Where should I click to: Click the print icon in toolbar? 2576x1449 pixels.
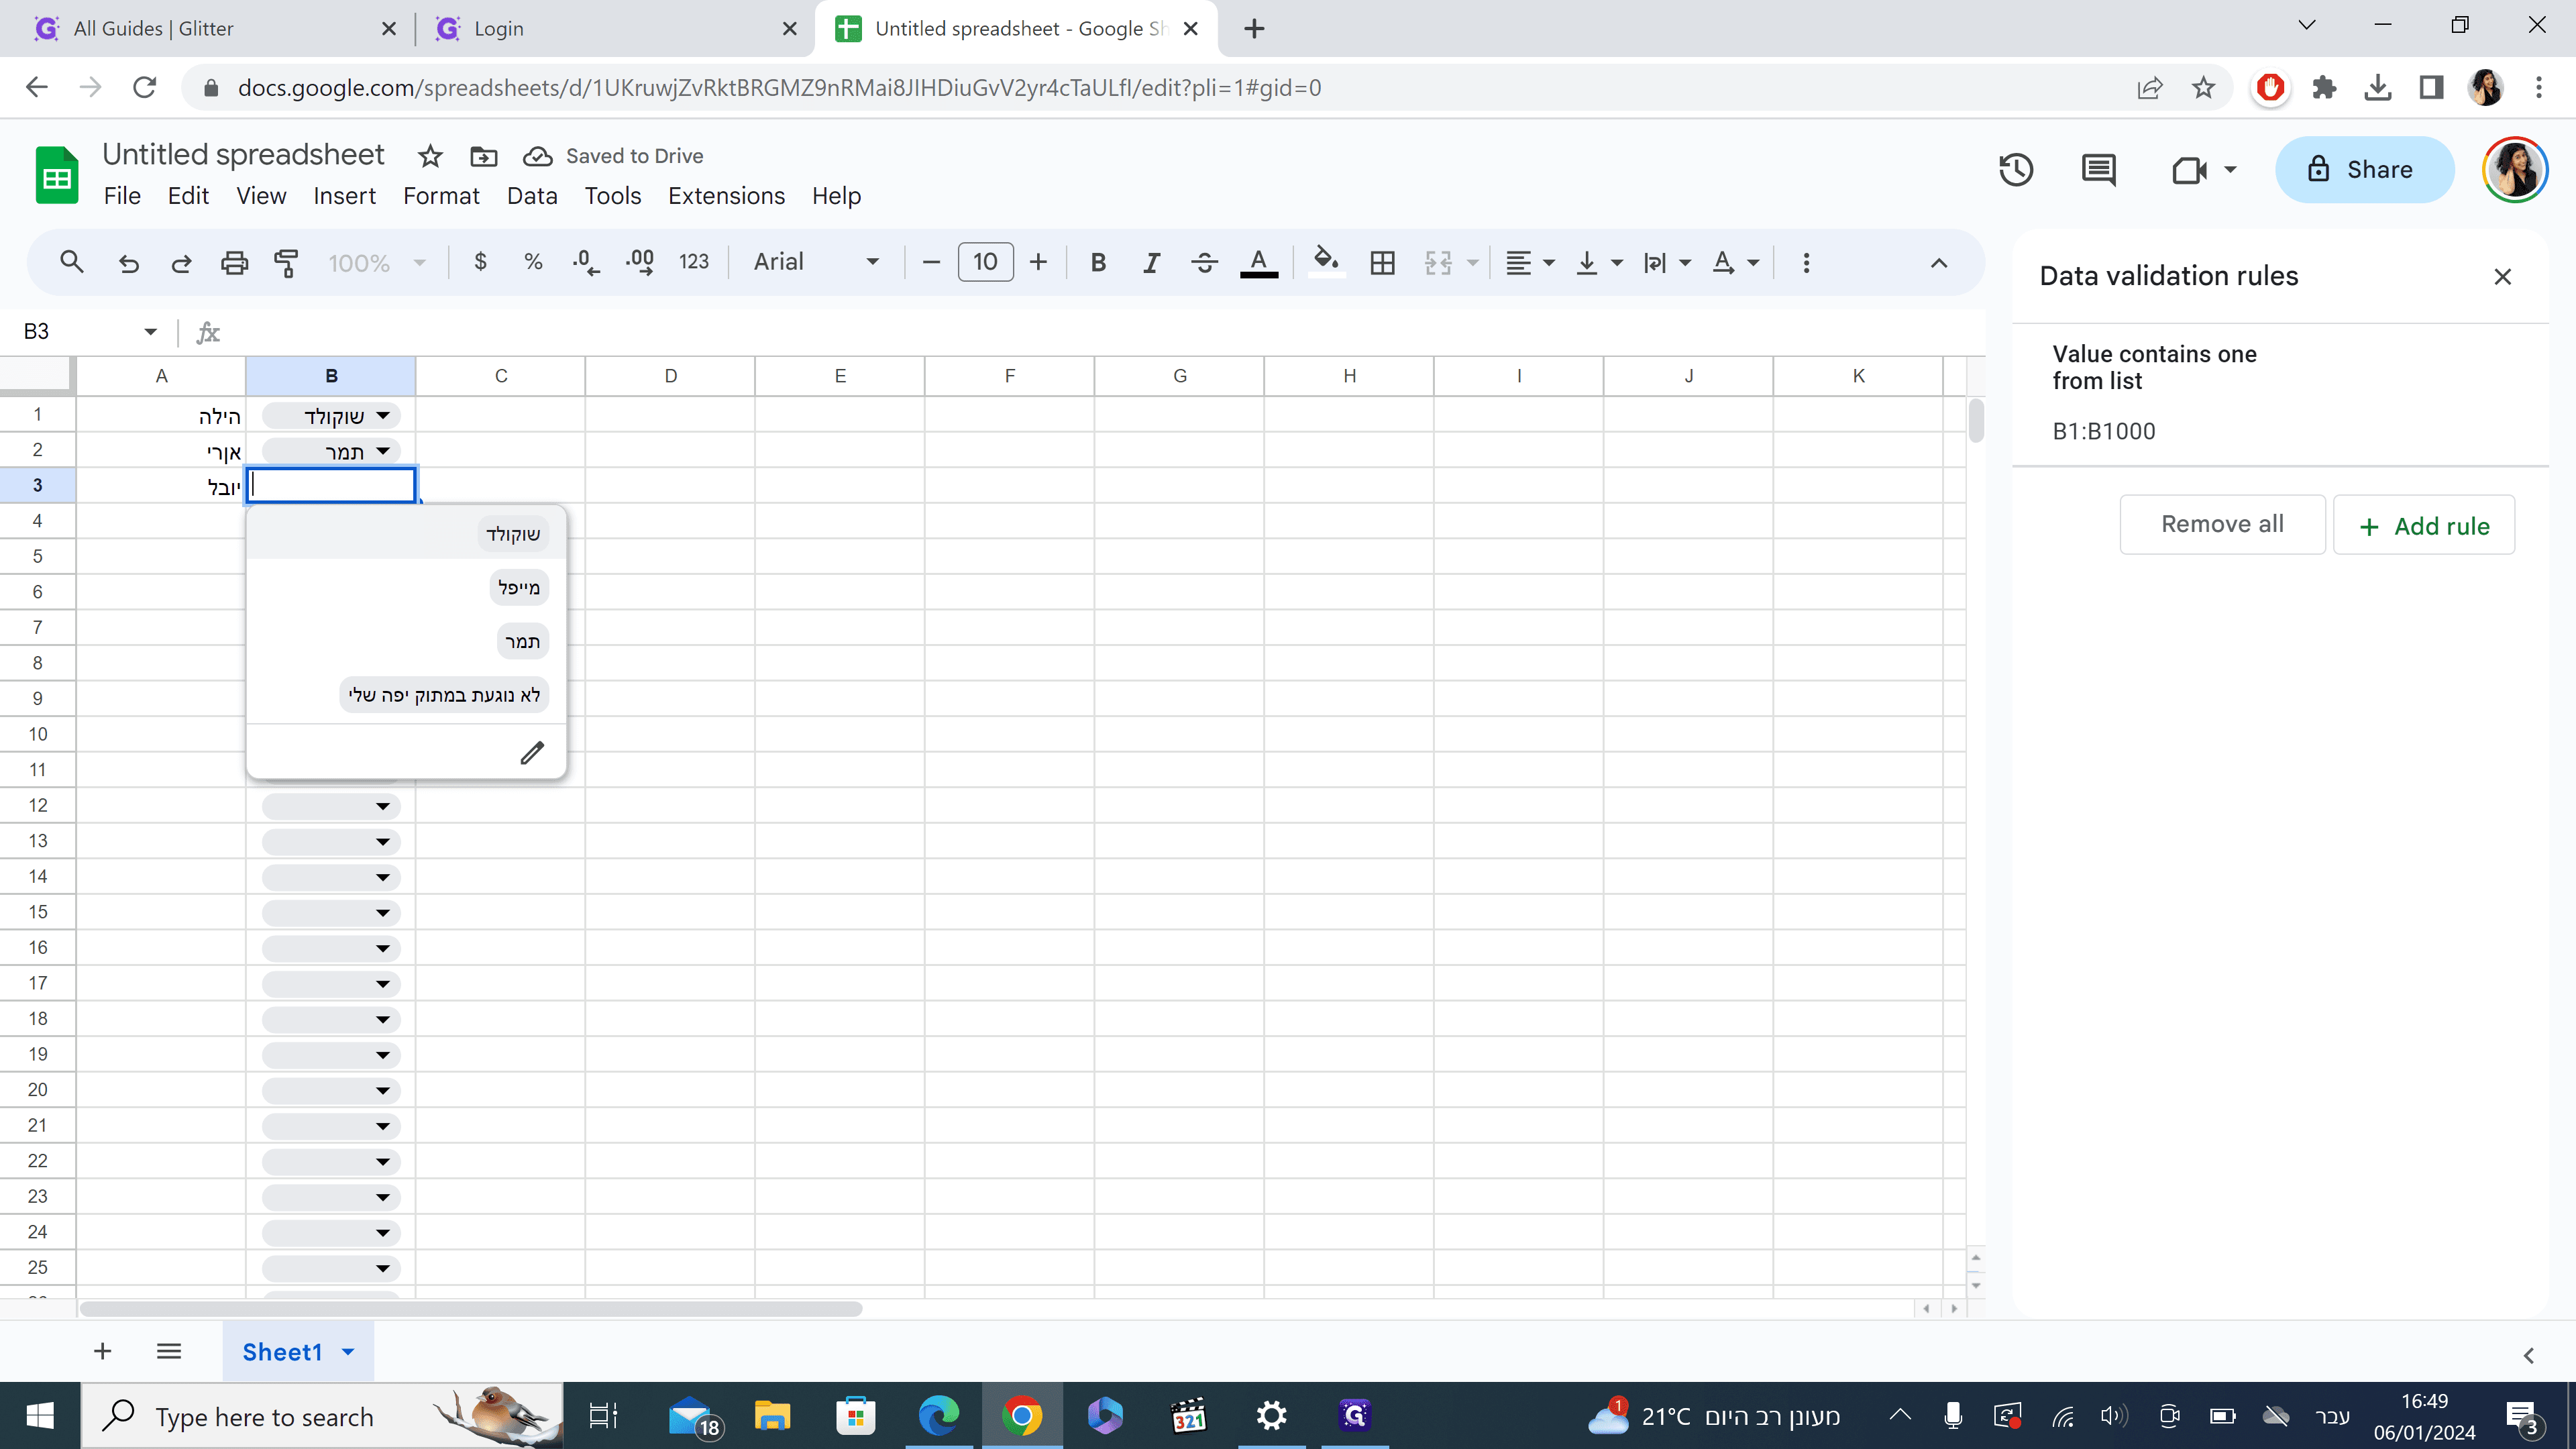point(234,262)
